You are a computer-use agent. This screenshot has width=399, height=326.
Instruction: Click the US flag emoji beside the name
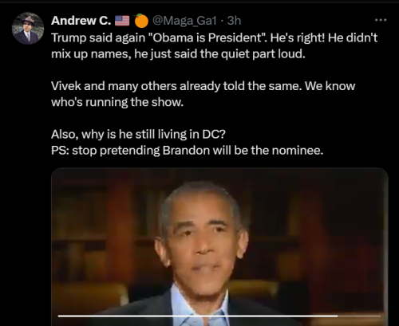[122, 21]
